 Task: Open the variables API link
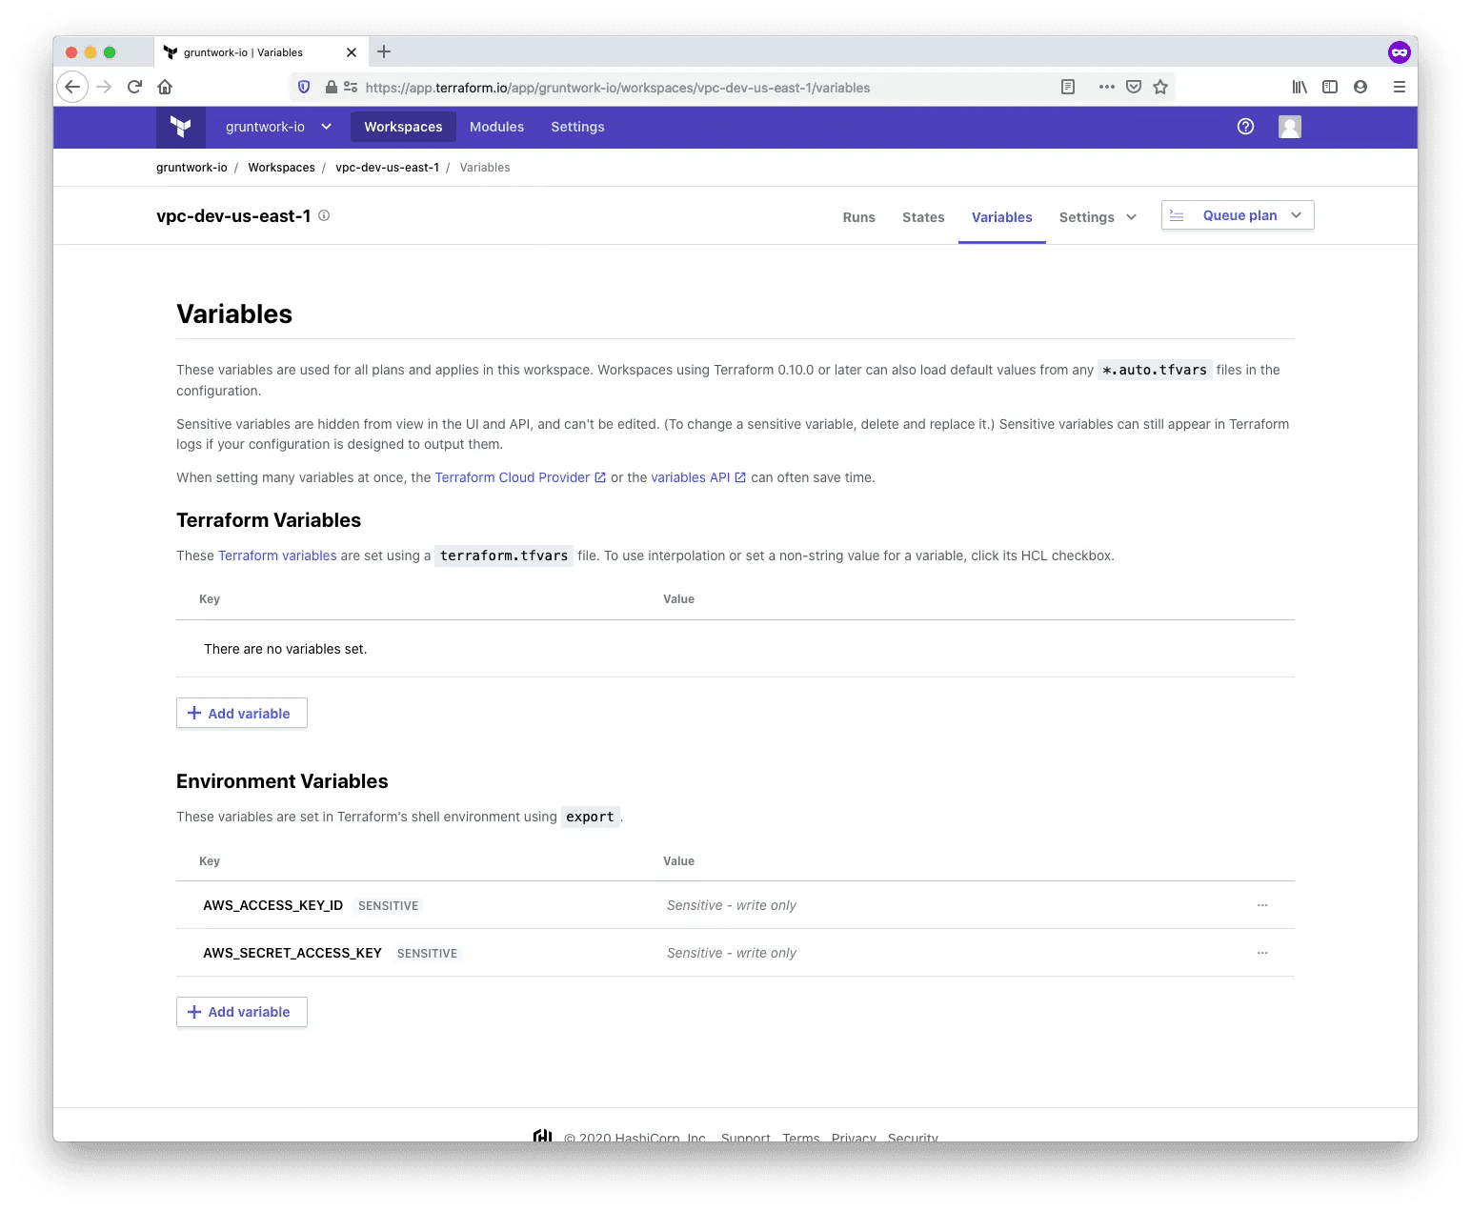coord(698,477)
